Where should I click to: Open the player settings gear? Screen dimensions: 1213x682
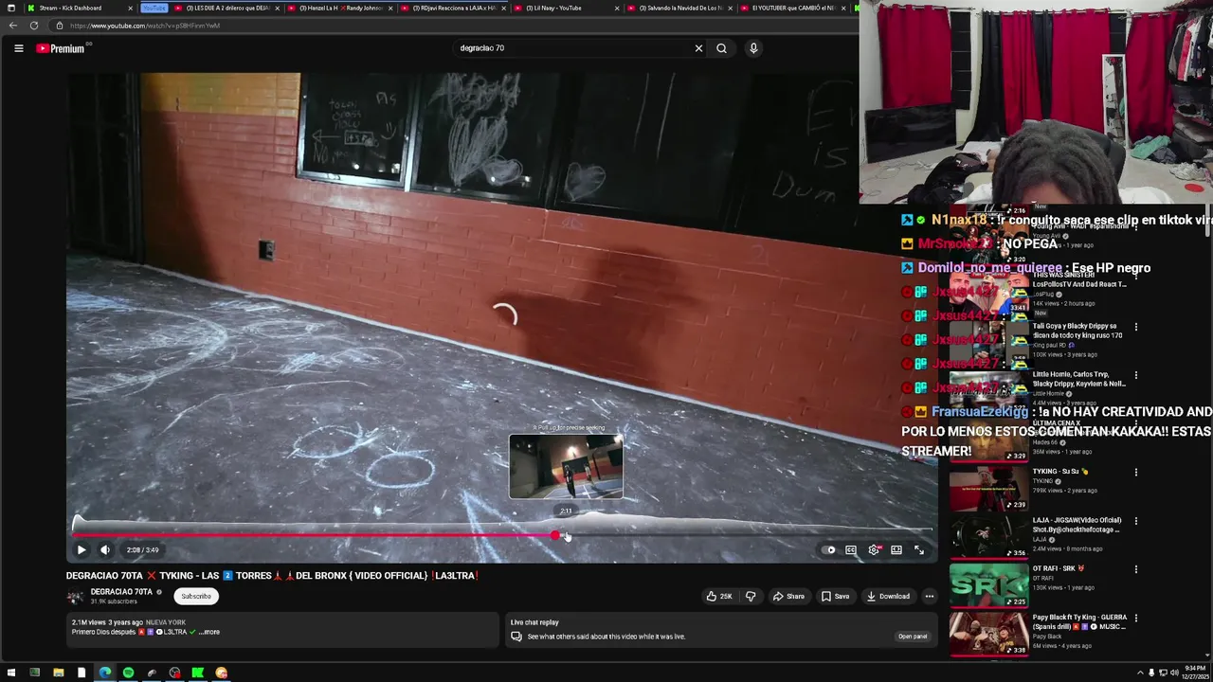coord(874,549)
